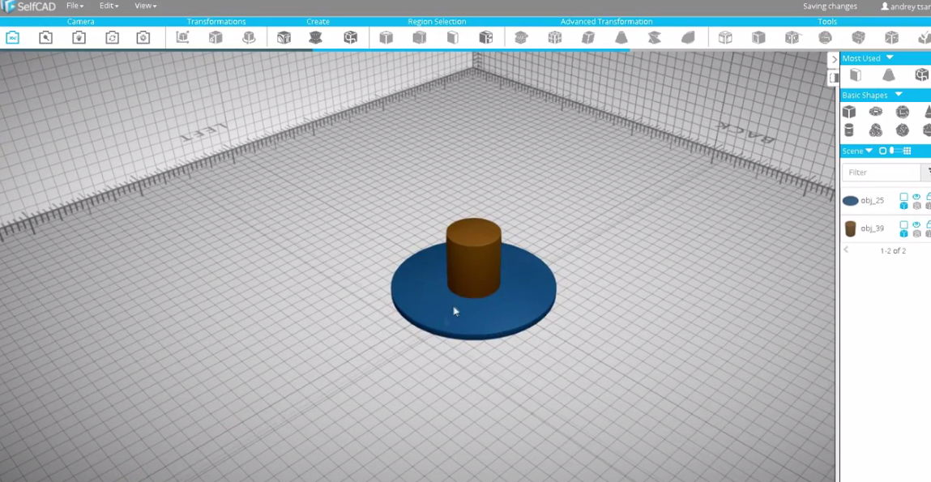Expand the Scene dropdown arrow

coord(869,151)
